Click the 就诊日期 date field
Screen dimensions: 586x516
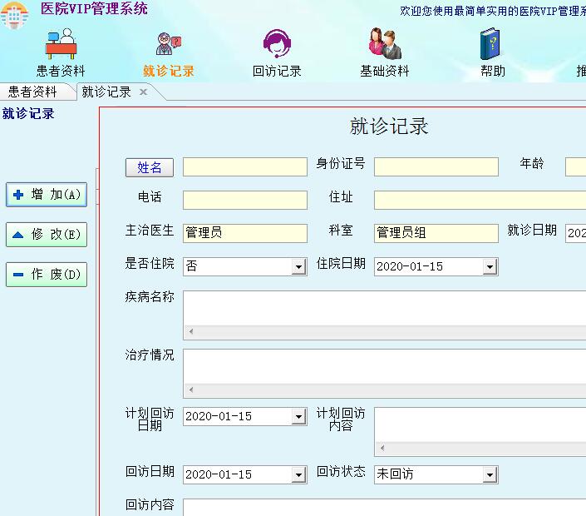pyautogui.click(x=575, y=233)
